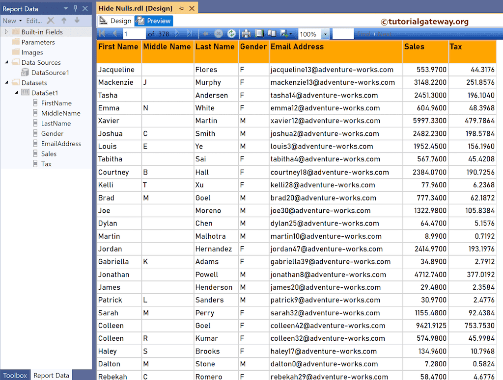Switch to the Toolbox tab
The height and width of the screenshot is (380, 503).
[15, 375]
